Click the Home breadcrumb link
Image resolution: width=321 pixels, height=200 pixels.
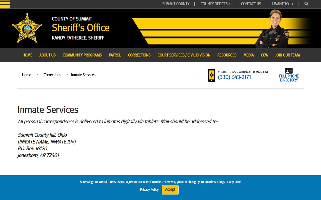(27, 75)
